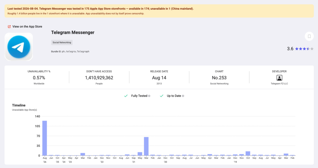Click the CHART column label
This screenshot has width=318, height=168.
pos(219,72)
